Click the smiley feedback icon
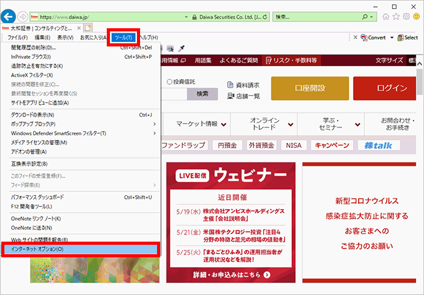 416,17
